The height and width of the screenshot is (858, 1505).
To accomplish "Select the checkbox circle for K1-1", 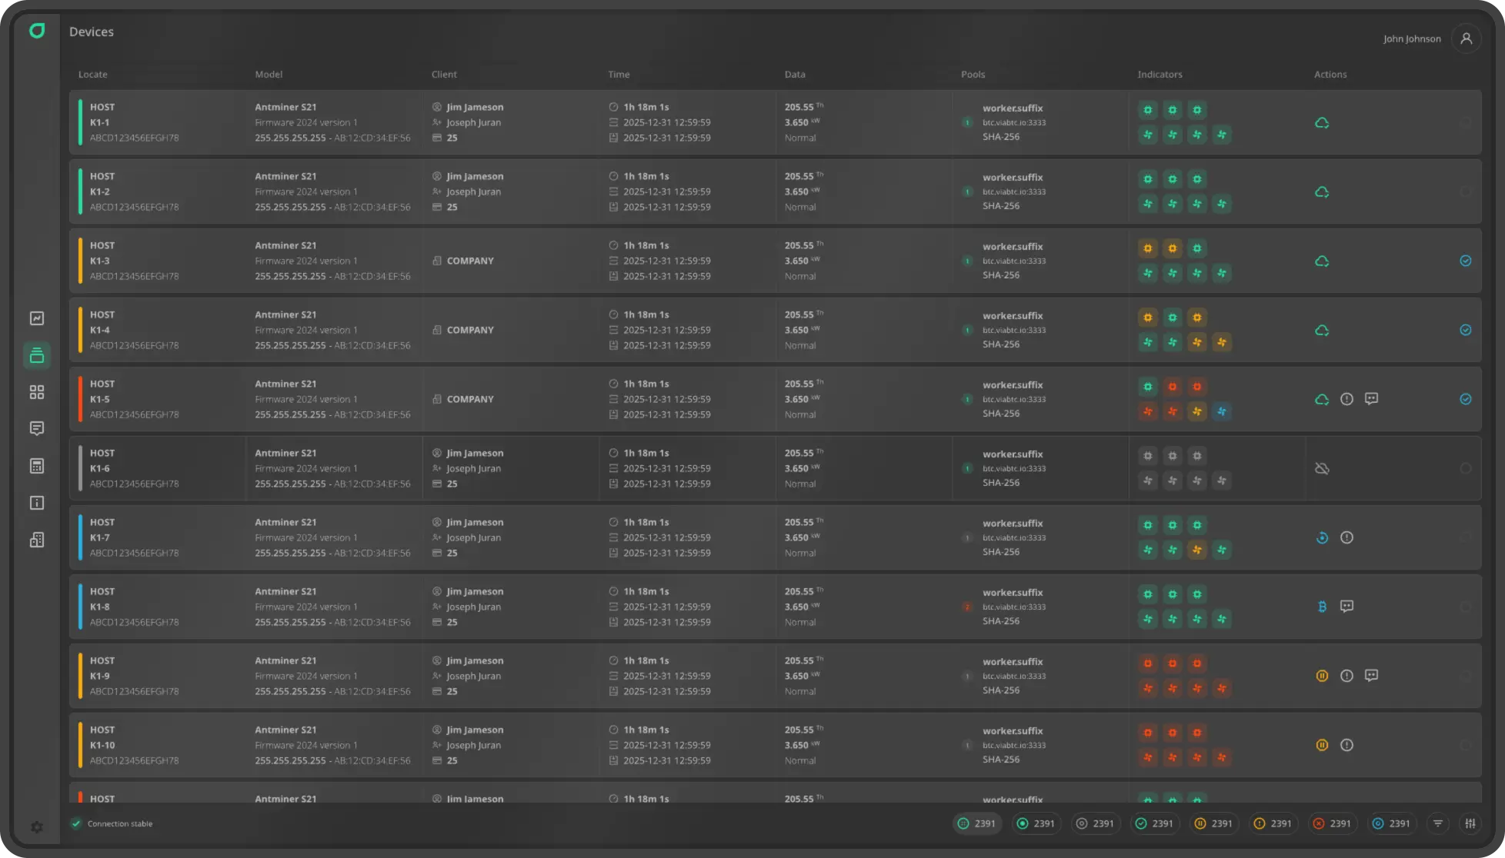I will tap(1466, 123).
